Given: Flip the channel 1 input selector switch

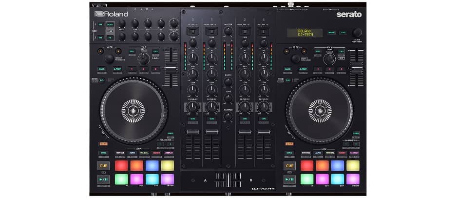Looking at the screenshot, I should click(212, 31).
